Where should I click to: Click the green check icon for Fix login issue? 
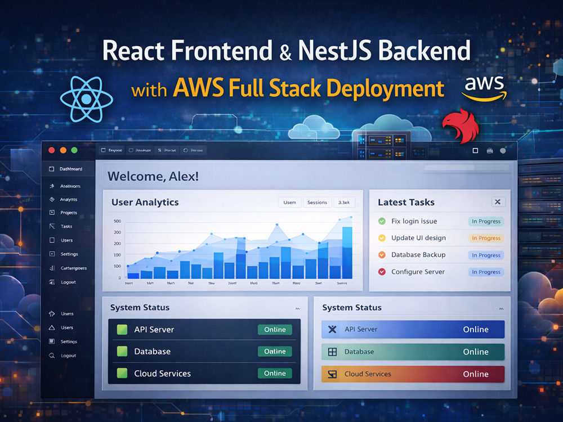tap(382, 221)
